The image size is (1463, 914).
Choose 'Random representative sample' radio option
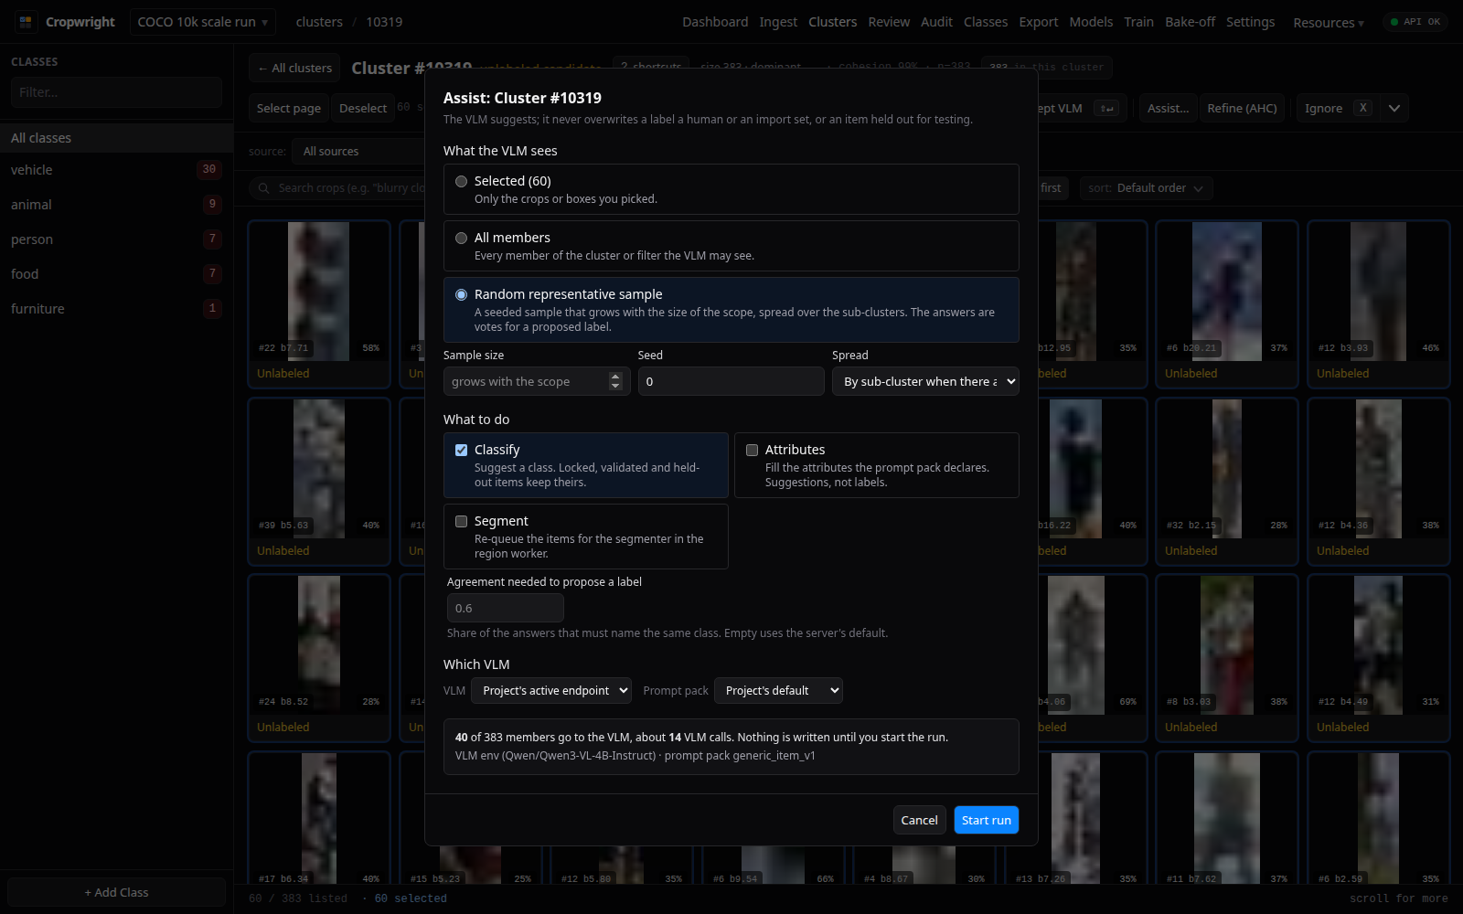tap(461, 294)
